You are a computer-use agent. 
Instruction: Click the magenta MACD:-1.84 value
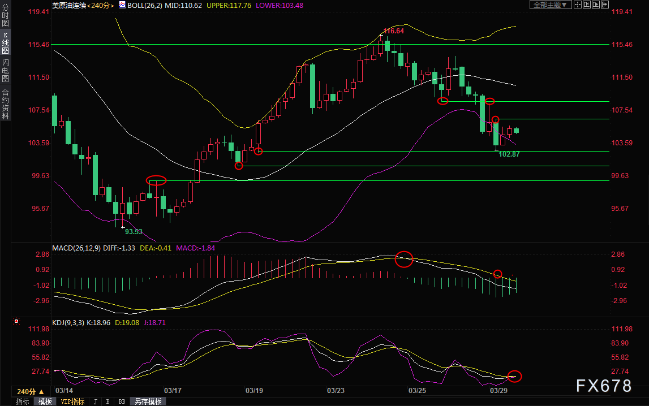[x=195, y=248]
